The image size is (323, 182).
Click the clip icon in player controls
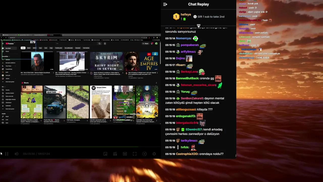tap(115, 154)
